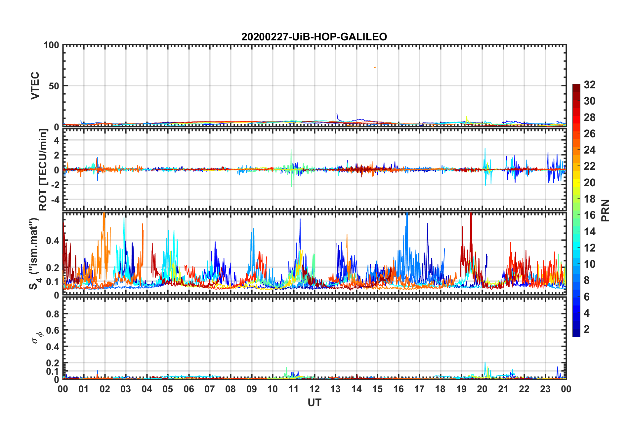629x421 pixels.
Task: Click hour 06 on the UT axis
Action: pyautogui.click(x=189, y=389)
